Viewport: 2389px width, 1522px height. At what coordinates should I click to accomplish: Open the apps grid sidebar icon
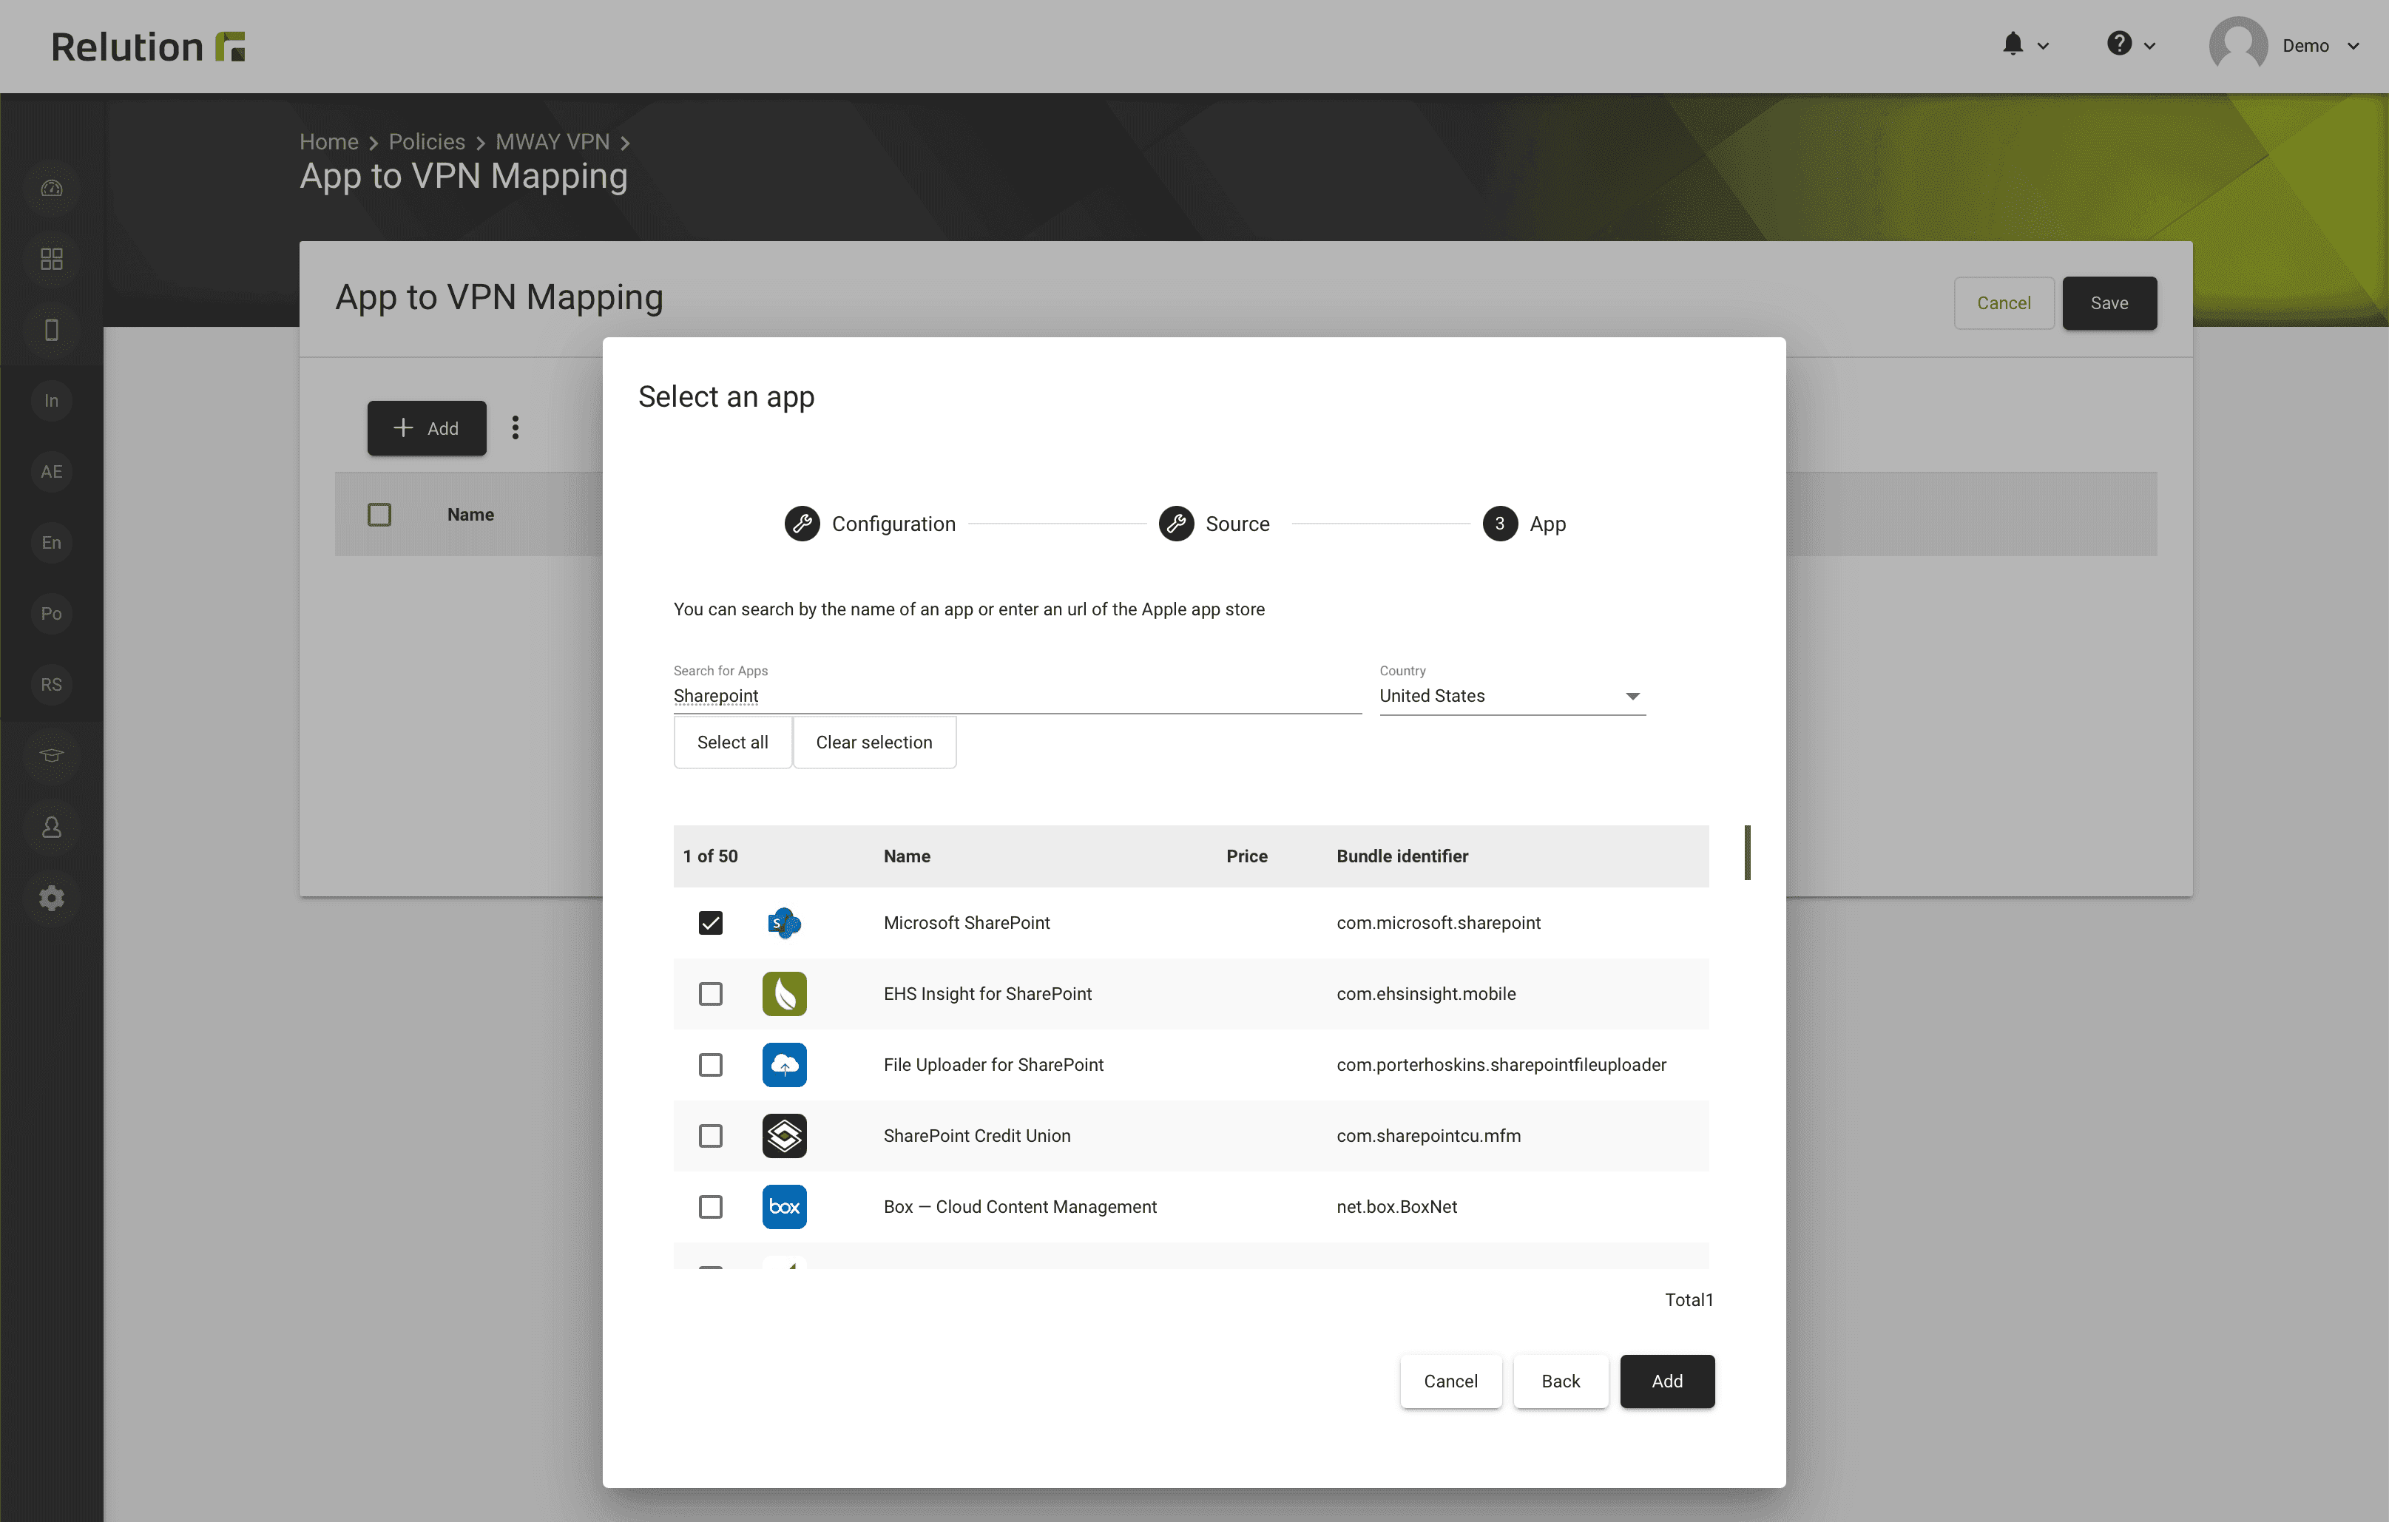click(52, 259)
